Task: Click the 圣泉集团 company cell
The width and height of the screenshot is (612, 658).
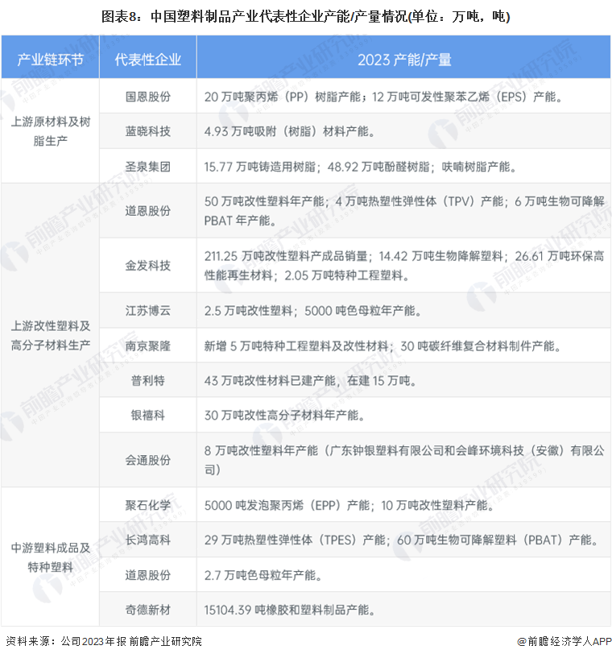Action: coord(147,166)
